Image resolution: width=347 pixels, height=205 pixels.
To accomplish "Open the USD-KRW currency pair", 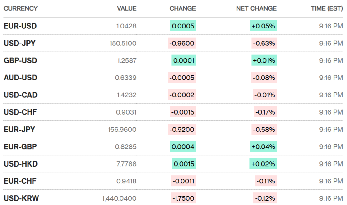I will click(21, 198).
